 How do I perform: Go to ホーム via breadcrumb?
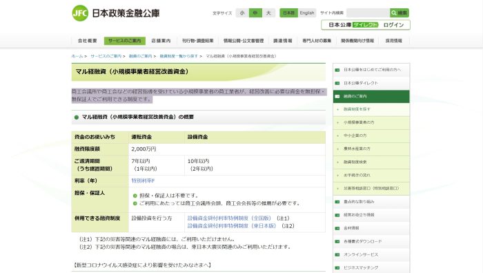[x=77, y=56]
